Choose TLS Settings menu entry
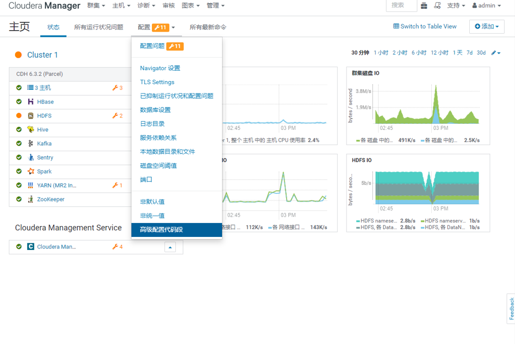Screen dimensions: 515x344 pyautogui.click(x=157, y=82)
